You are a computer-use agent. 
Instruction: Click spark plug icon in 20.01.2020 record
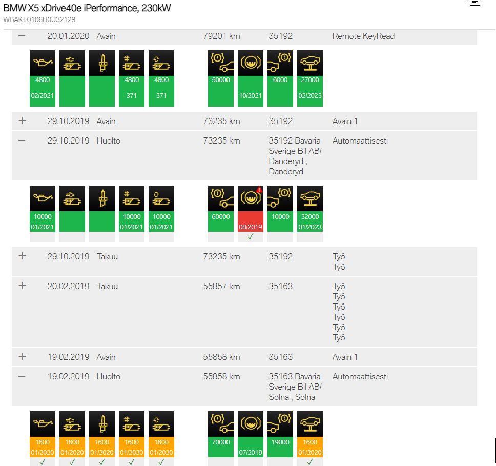[x=102, y=63]
